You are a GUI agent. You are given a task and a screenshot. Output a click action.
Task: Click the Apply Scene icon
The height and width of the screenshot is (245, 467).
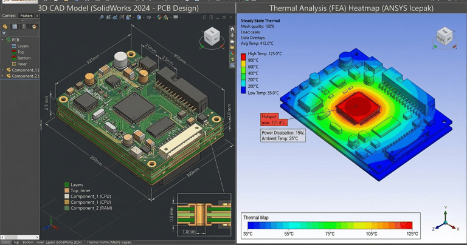pyautogui.click(x=166, y=18)
